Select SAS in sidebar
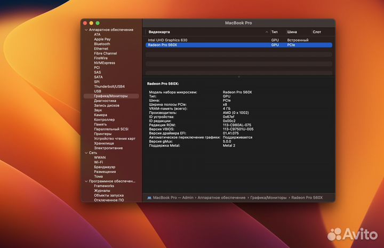384x248 pixels. (98, 73)
